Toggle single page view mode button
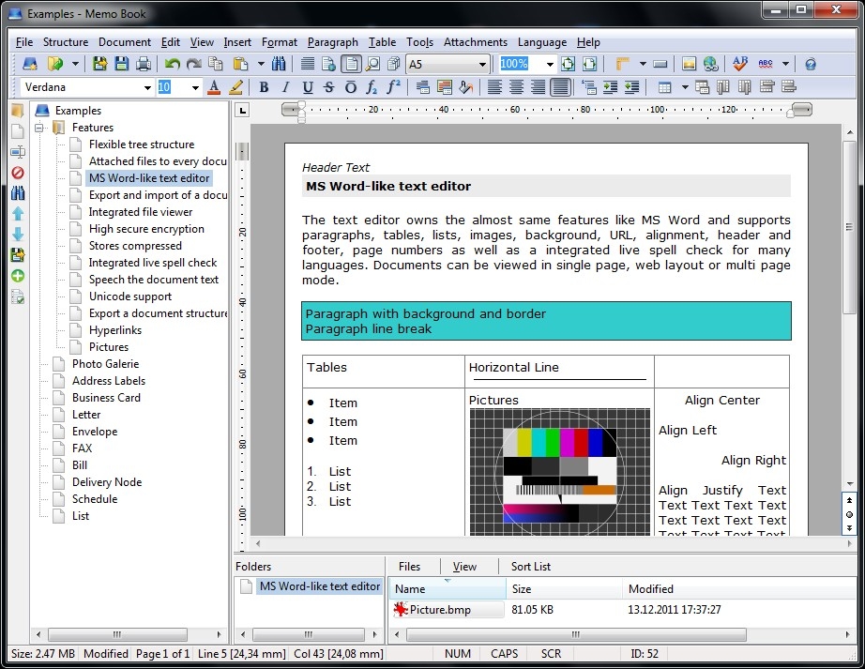Screen dimensions: 865x669 click(x=351, y=64)
